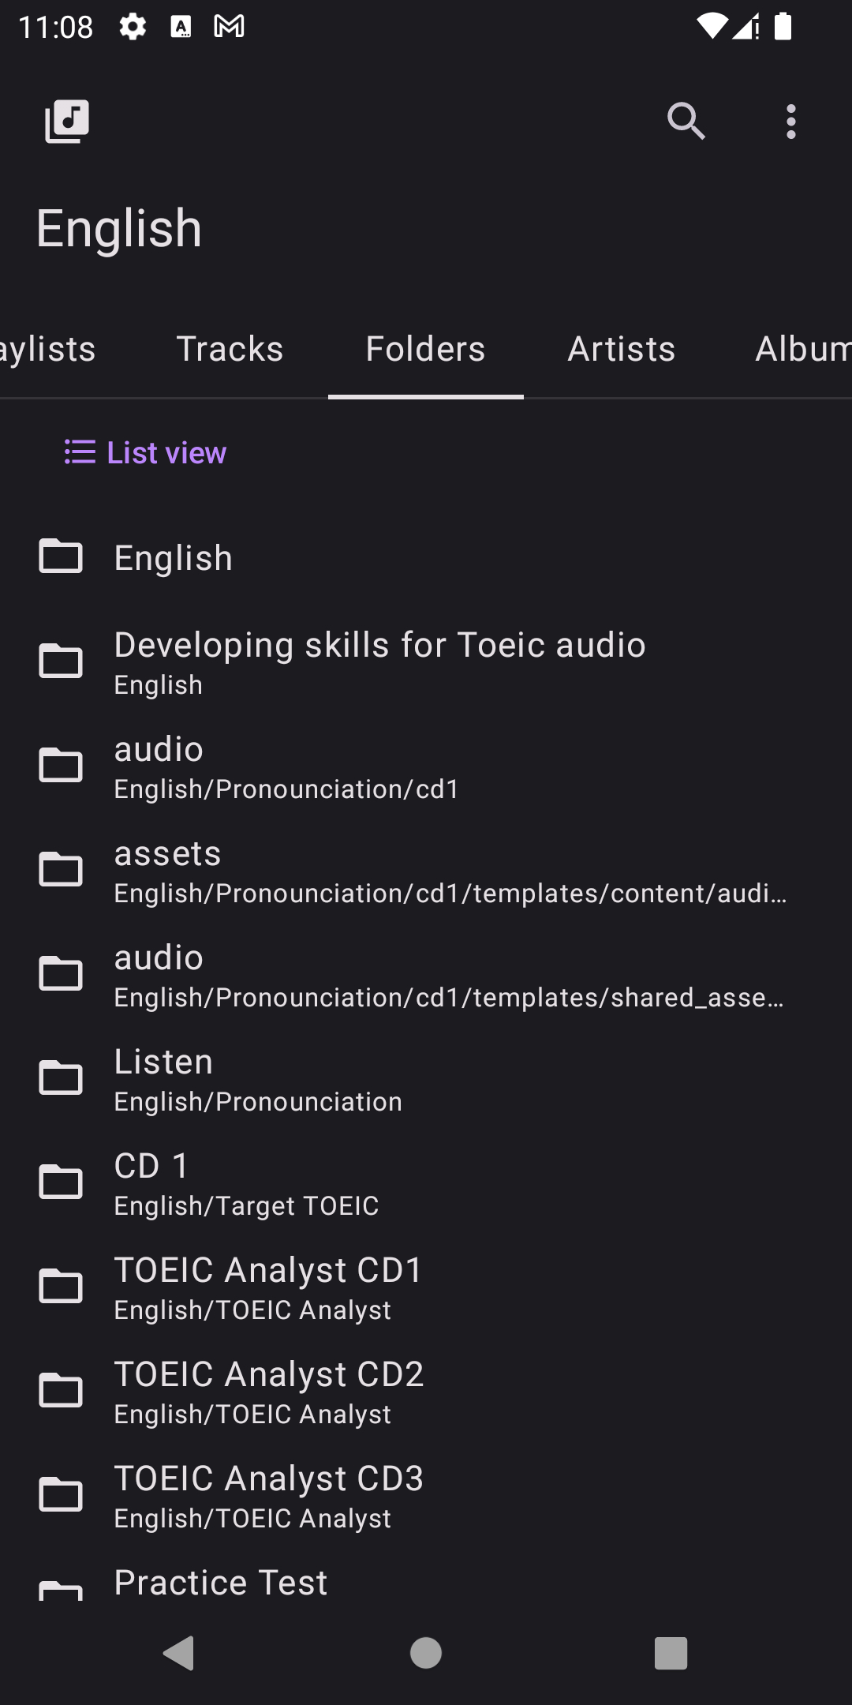Open the Albums tab
Image resolution: width=852 pixels, height=1705 pixels.
(x=802, y=349)
